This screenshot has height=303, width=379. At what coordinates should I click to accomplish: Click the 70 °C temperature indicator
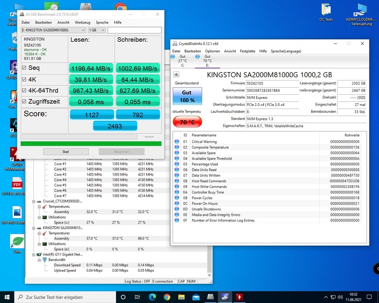(x=187, y=122)
